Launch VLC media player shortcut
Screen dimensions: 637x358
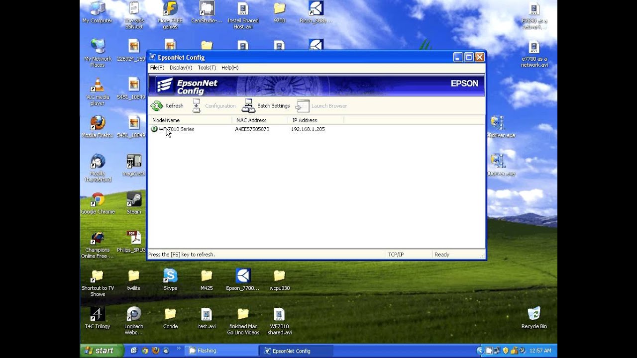point(98,92)
